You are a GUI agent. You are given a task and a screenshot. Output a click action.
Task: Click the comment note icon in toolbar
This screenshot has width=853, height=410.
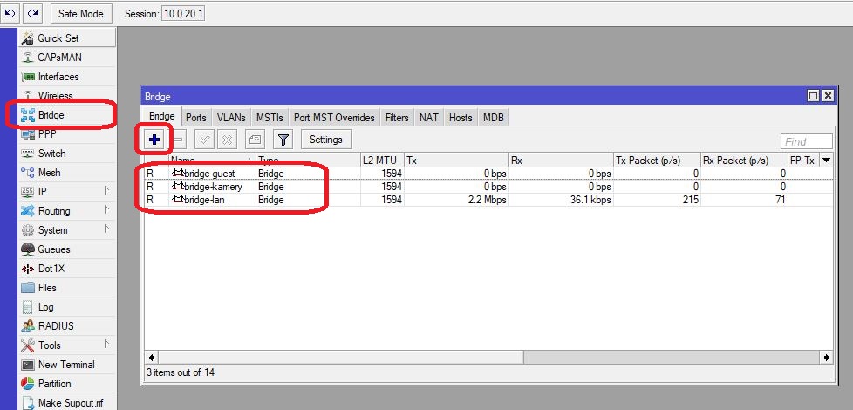(255, 140)
